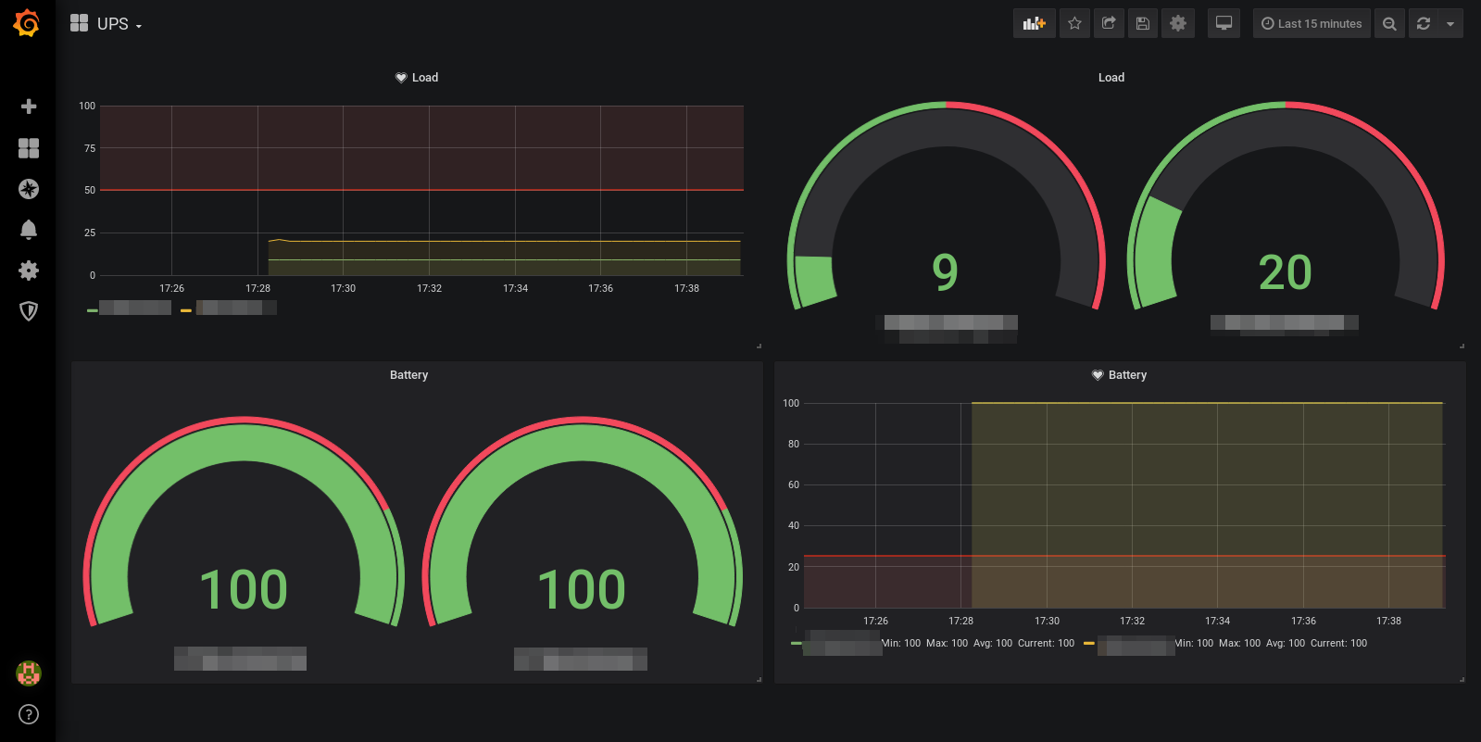1481x742 pixels.
Task: Open the Load graph panel title menu
Action: (x=425, y=77)
